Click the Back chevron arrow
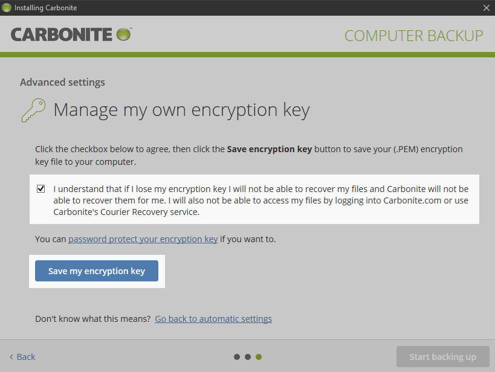Image resolution: width=495 pixels, height=372 pixels. 11,357
